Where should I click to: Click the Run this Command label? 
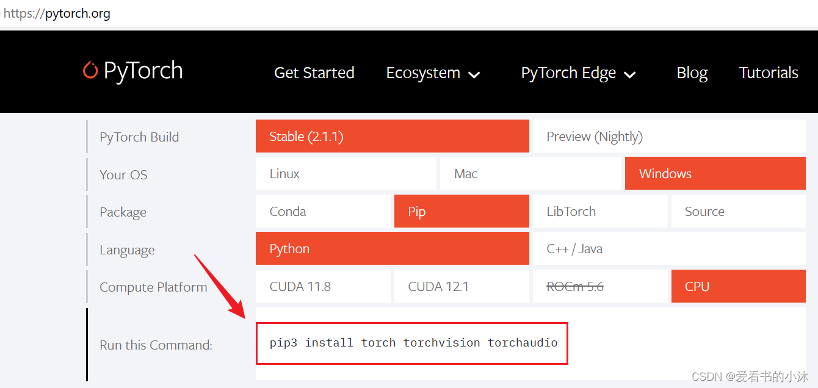[x=156, y=345]
